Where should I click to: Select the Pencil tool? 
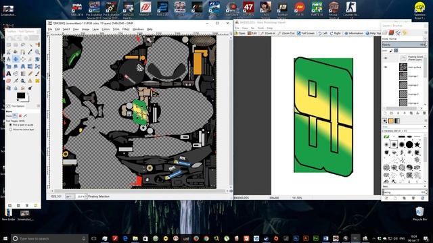30,74
